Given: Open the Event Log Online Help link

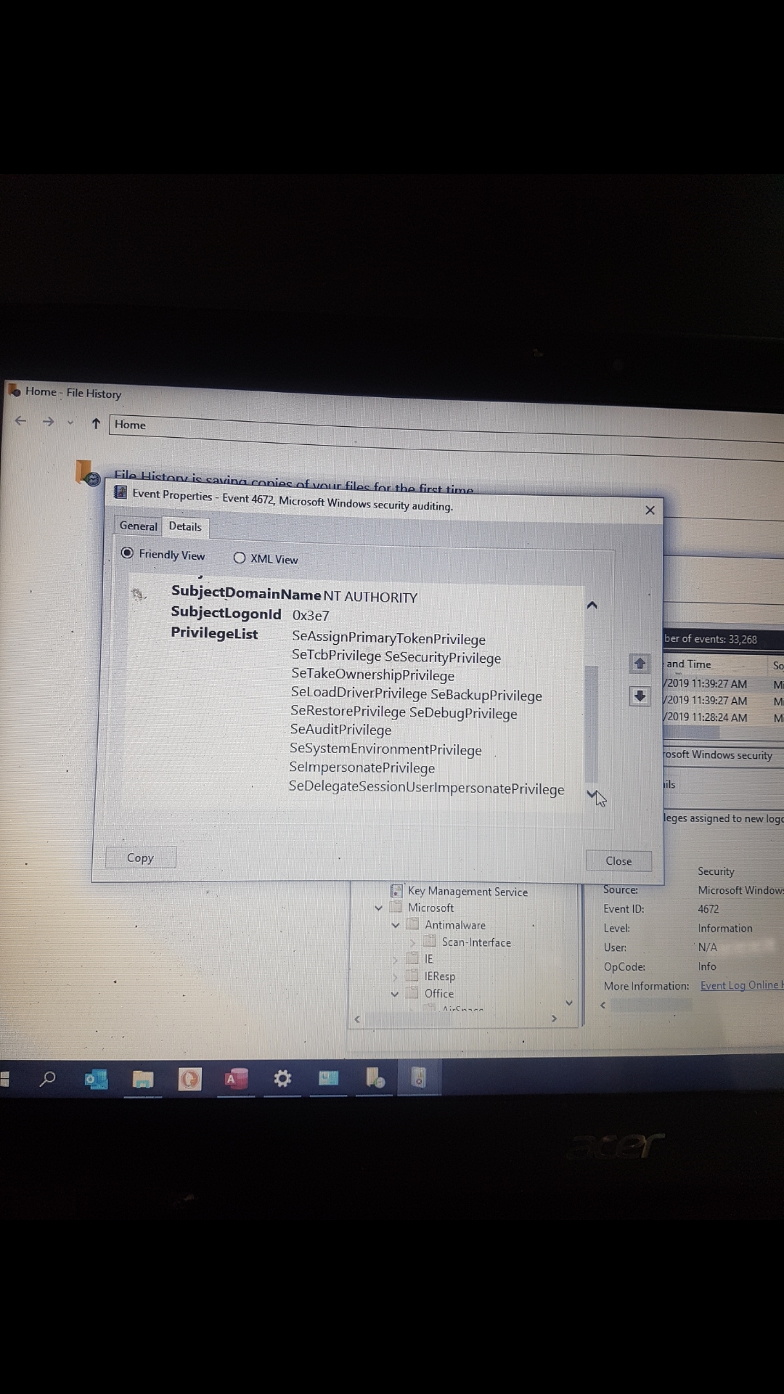Looking at the screenshot, I should [741, 985].
